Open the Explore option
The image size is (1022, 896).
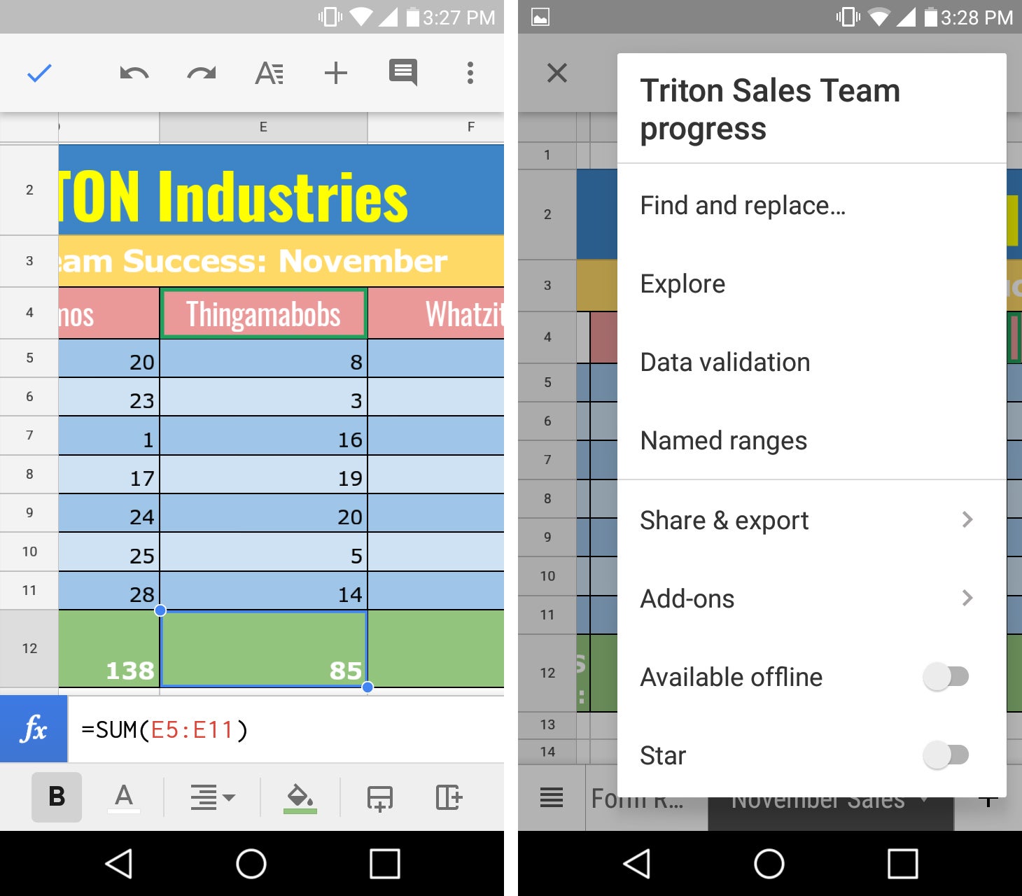tap(812, 283)
